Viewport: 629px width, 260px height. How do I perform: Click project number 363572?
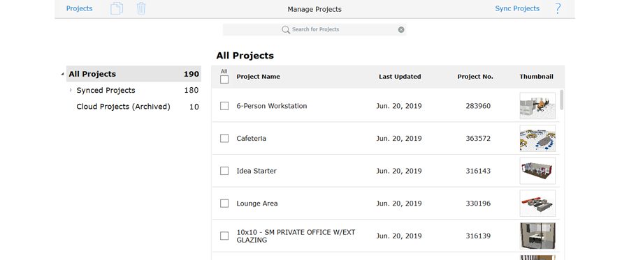tap(478, 139)
